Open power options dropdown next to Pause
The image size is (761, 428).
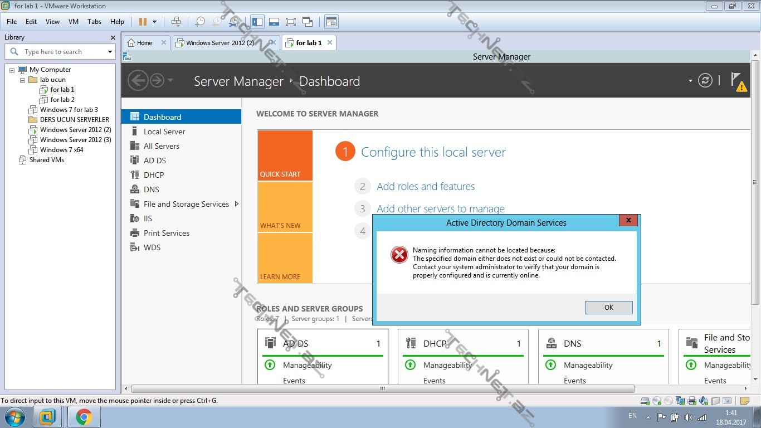click(x=154, y=22)
